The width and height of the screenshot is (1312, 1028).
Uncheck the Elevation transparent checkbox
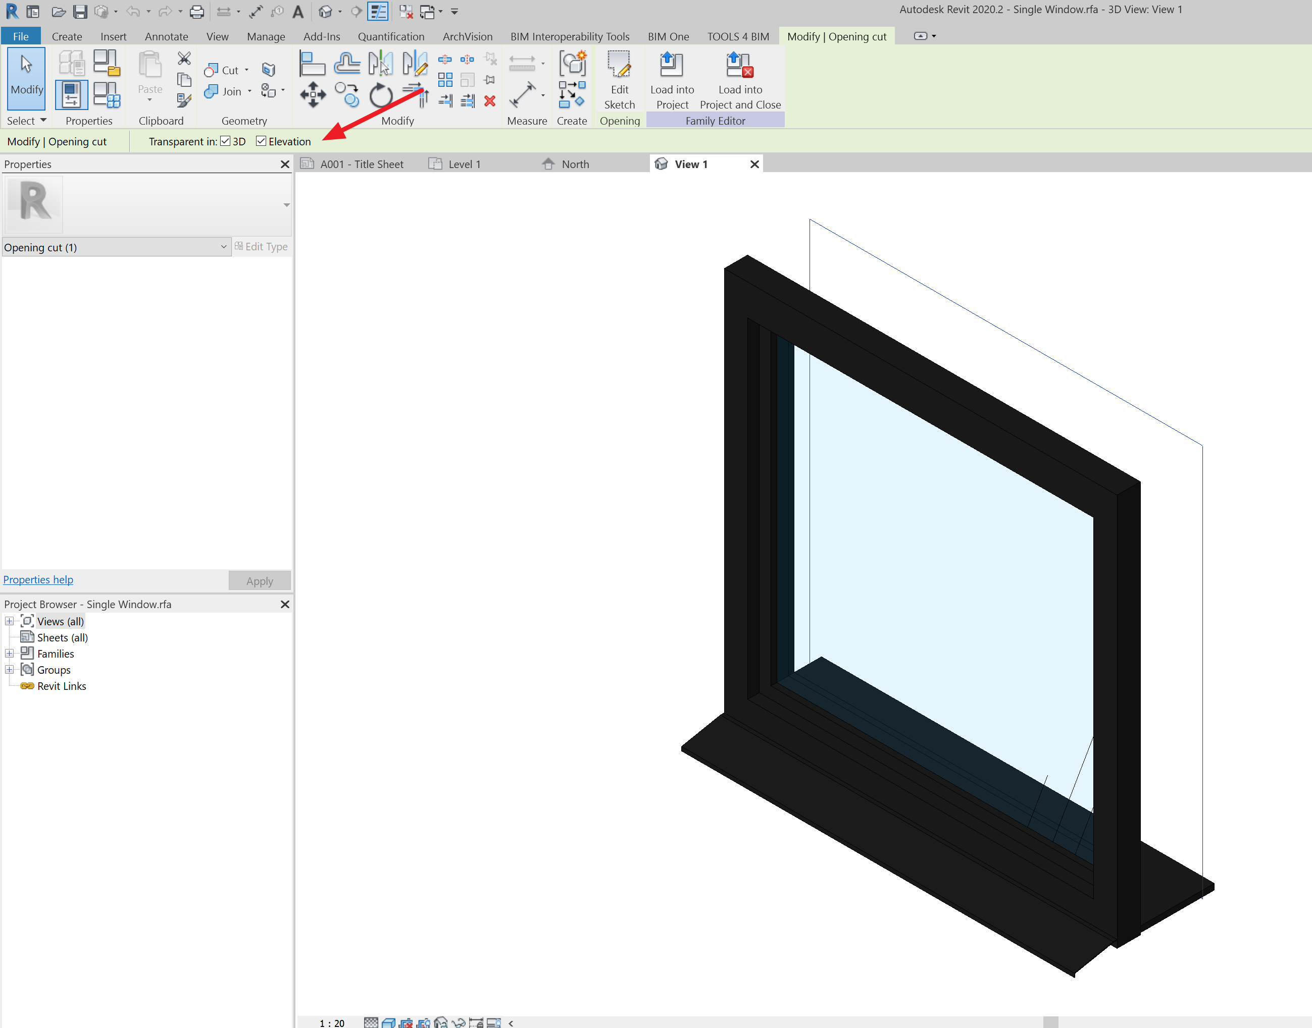pyautogui.click(x=261, y=141)
